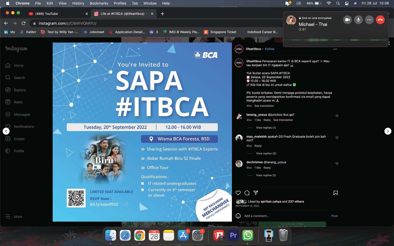The width and height of the screenshot is (394, 246).
Task: Like lanang_yosua's comment
Action: point(337,116)
